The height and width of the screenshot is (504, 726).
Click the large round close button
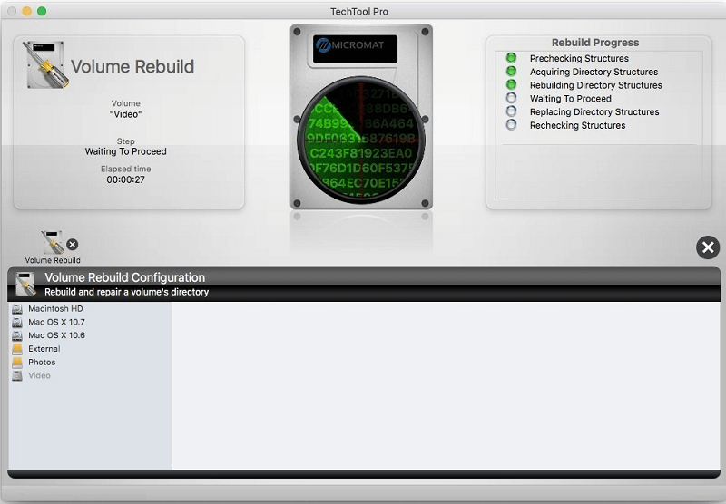pos(708,247)
